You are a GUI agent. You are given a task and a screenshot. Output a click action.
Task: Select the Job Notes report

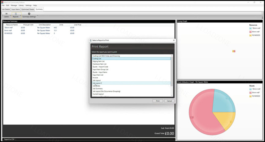(x=131, y=86)
